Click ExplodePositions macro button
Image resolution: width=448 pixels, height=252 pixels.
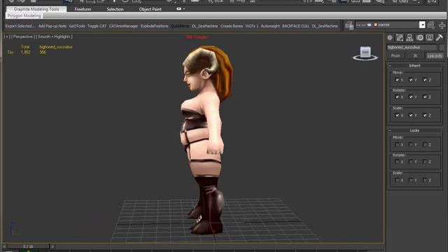[154, 26]
